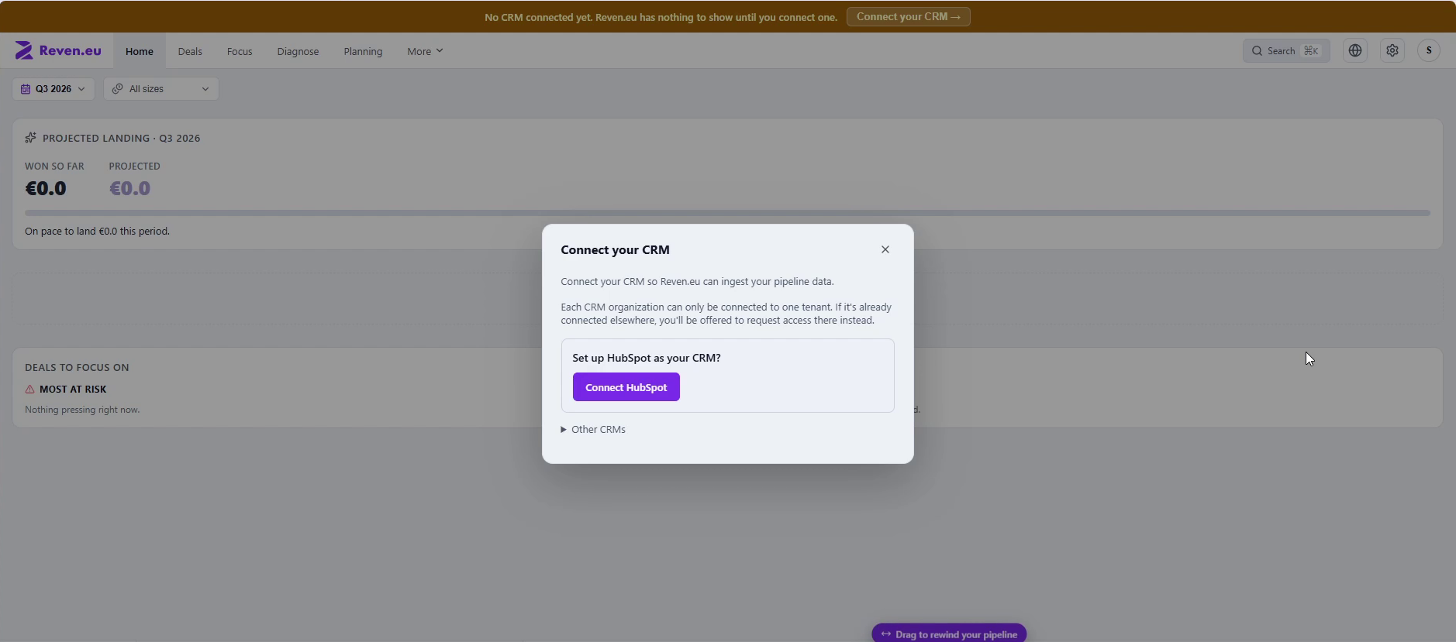Click the Most At Risk warning icon
This screenshot has width=1456, height=642.
point(29,390)
